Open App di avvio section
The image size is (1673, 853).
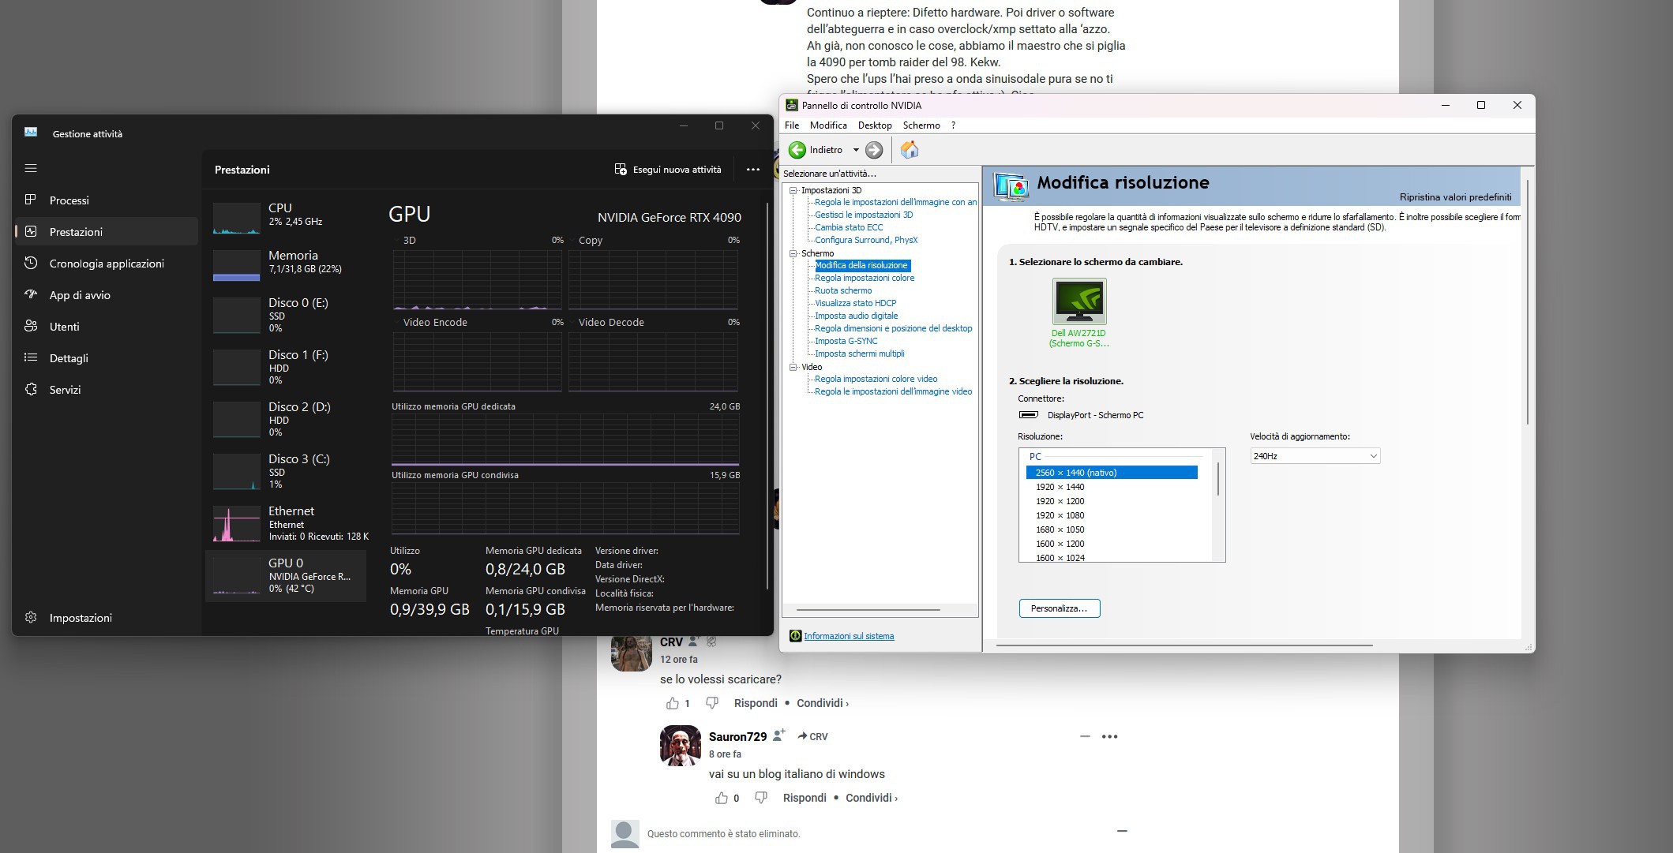[106, 295]
